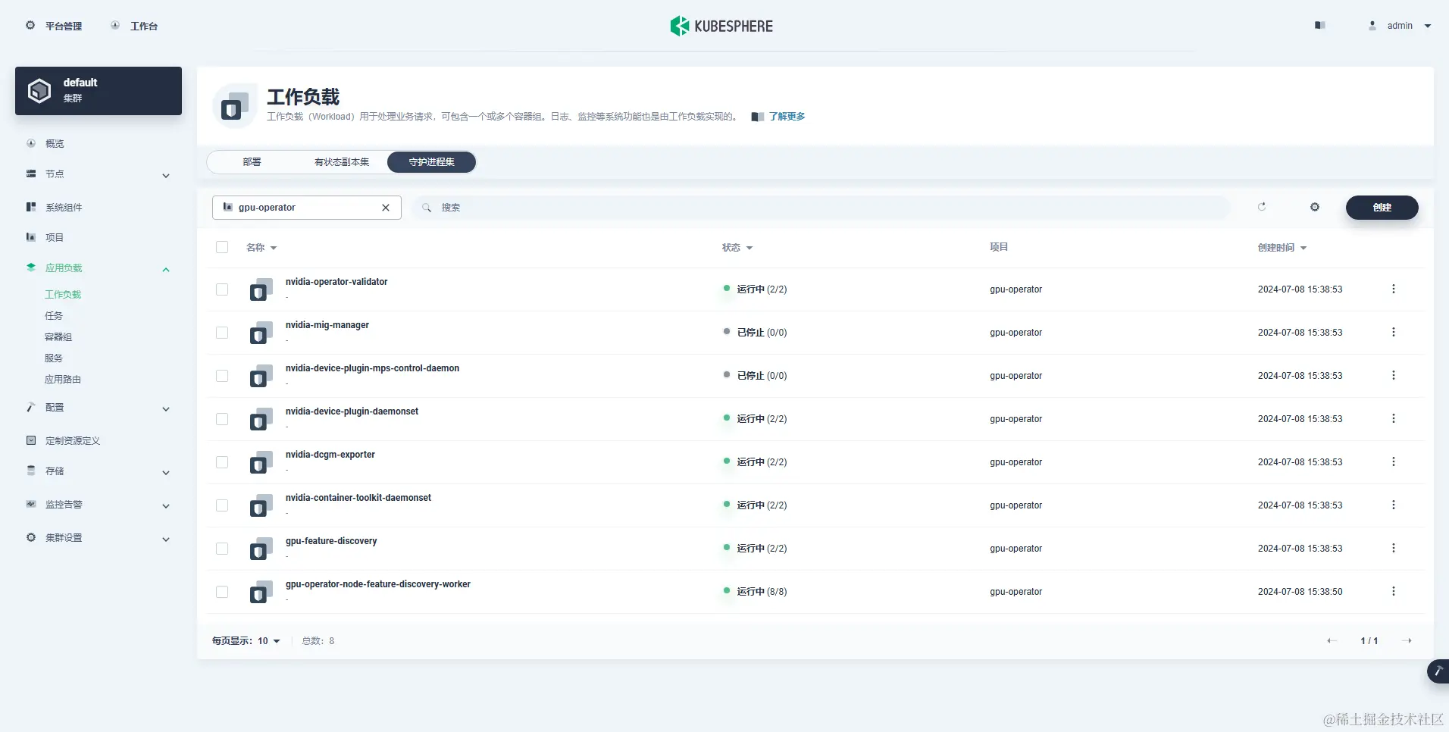This screenshot has height=732, width=1449.
Task: Open more actions for nvidia-mig-manager
Action: [1393, 332]
